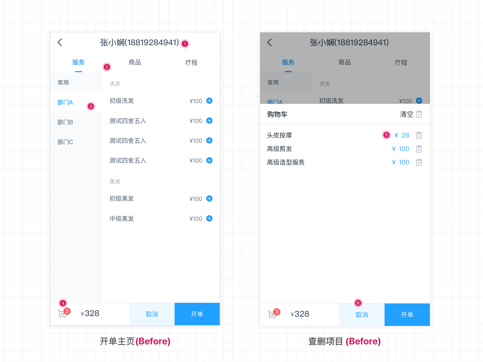
Task: Choose 部门A category in left sidebar
Action: point(76,102)
